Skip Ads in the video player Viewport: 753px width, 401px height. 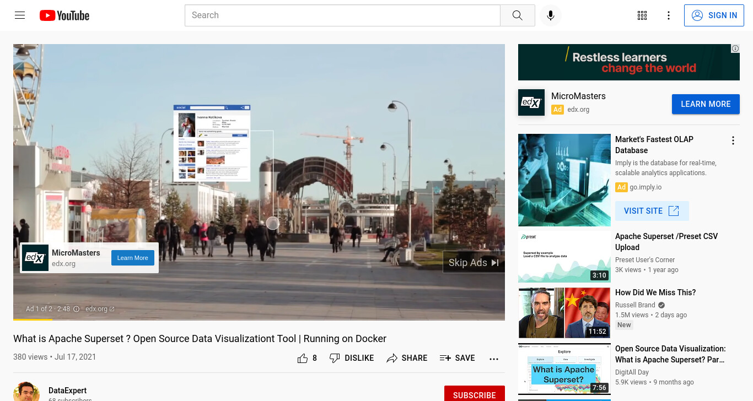(x=474, y=263)
